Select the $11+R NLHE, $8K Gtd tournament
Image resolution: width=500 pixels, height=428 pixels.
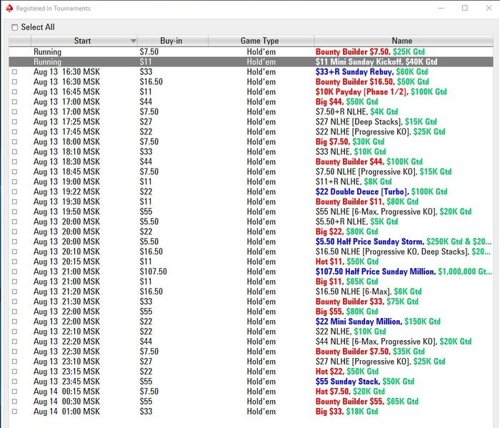[251, 181]
